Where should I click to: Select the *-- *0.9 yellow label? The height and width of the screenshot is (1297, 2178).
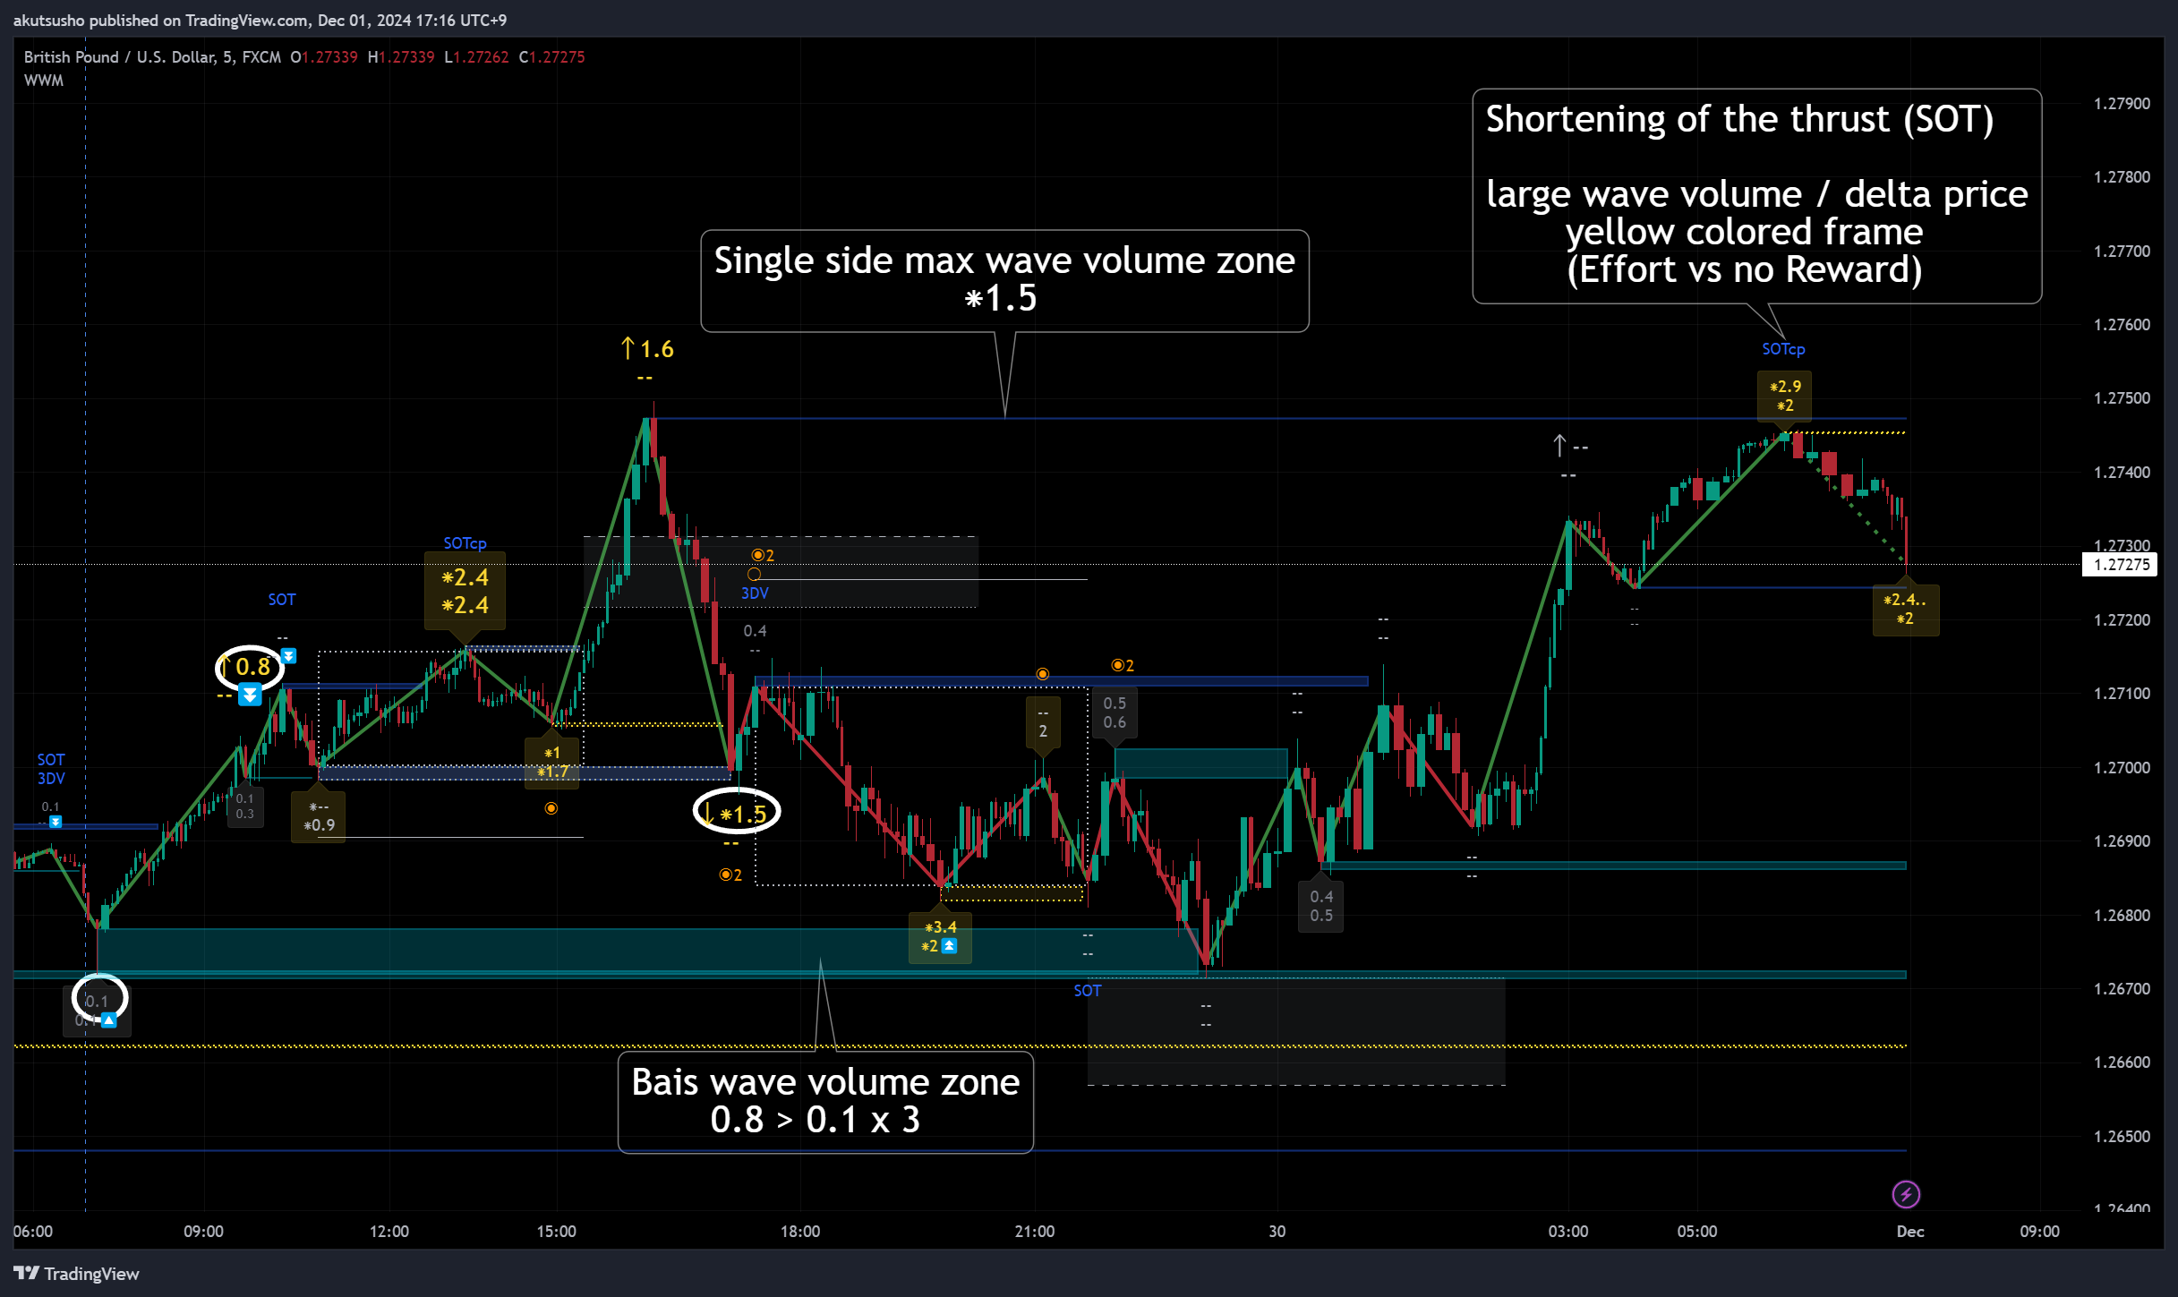click(x=319, y=816)
